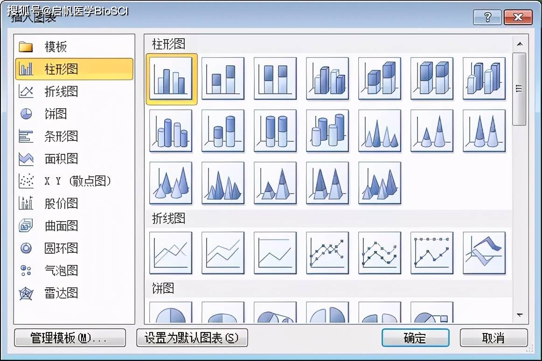
Task: Open 管理模板 button
Action: (70, 338)
